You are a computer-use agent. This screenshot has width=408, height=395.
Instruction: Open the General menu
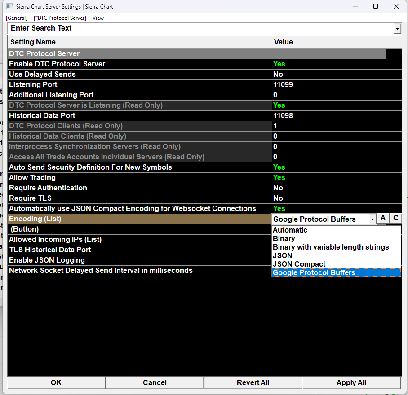pyautogui.click(x=17, y=18)
